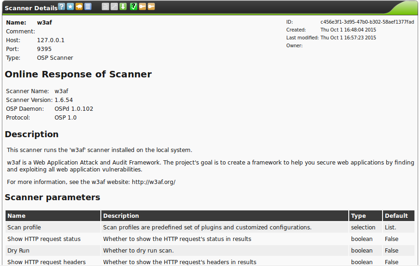Click last modified 'Thu Oct 1 16:57:23 2015'
420x266 pixels.
(348, 38)
